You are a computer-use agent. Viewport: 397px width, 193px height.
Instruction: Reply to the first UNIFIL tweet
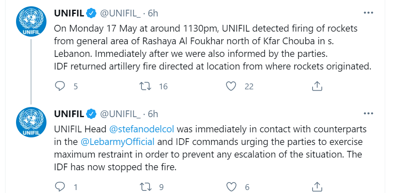60,86
